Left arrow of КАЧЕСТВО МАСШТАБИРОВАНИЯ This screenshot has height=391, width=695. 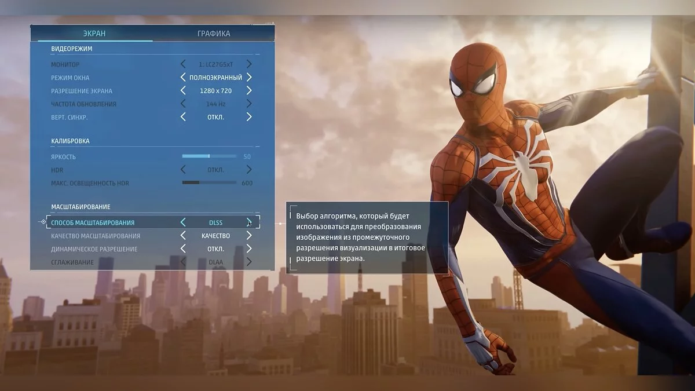[183, 236]
